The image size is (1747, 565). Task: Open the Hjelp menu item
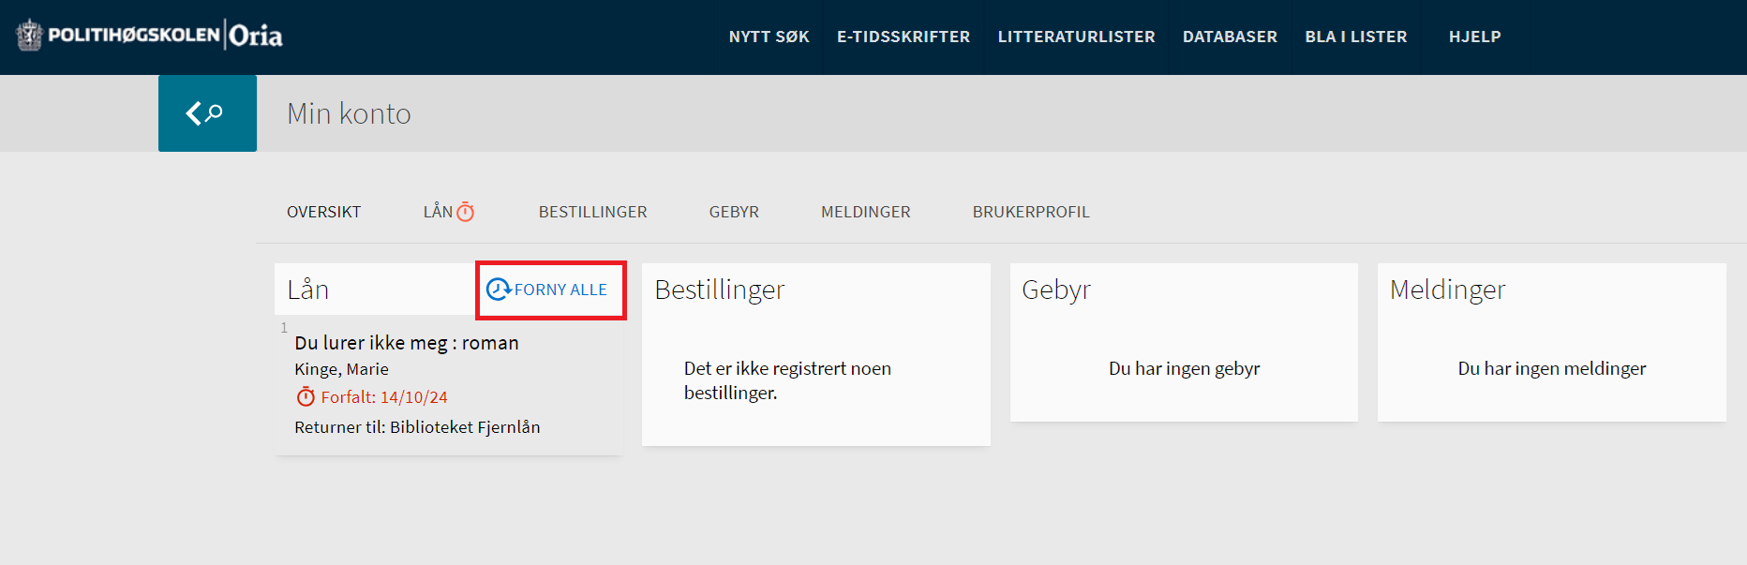tap(1475, 37)
